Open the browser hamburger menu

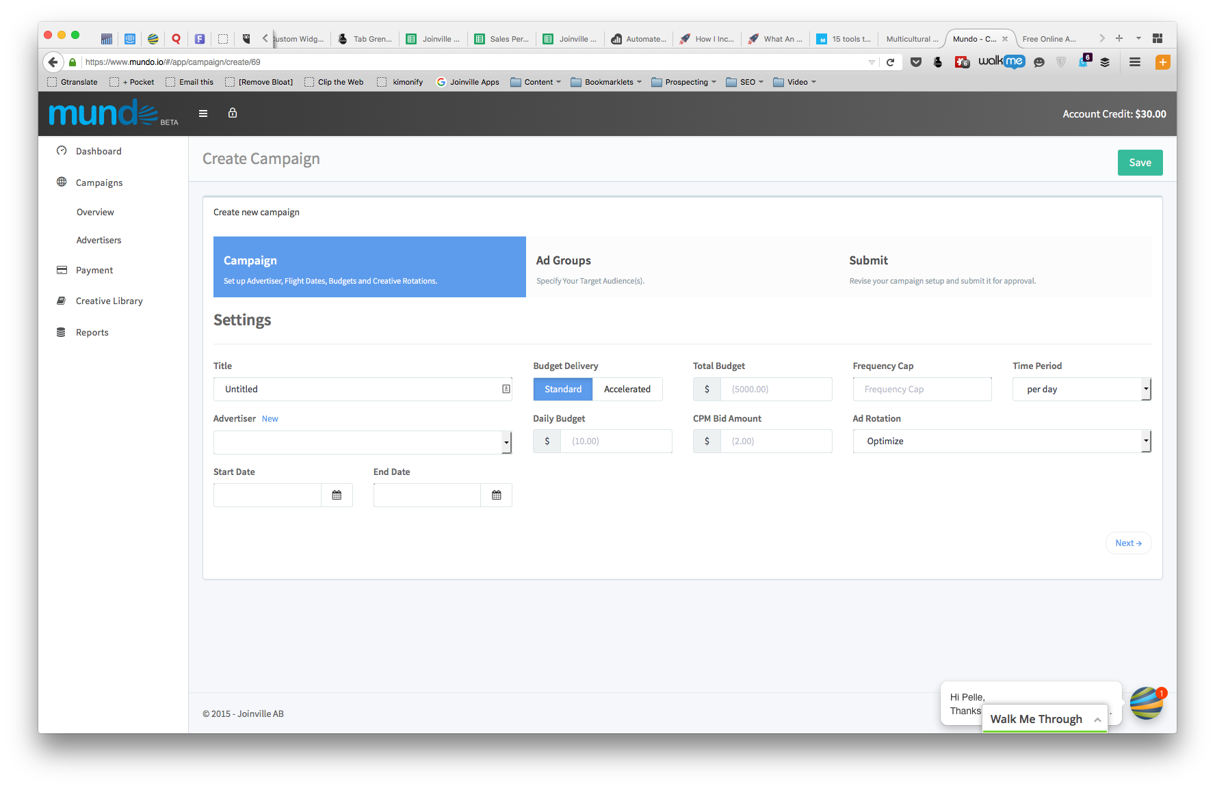pyautogui.click(x=1135, y=62)
